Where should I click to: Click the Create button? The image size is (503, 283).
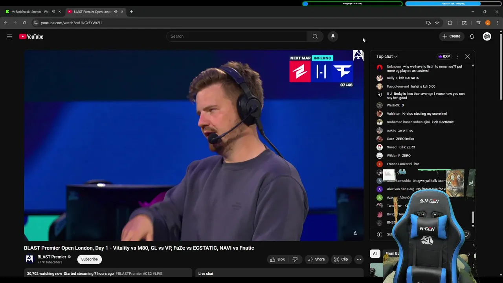[451, 36]
